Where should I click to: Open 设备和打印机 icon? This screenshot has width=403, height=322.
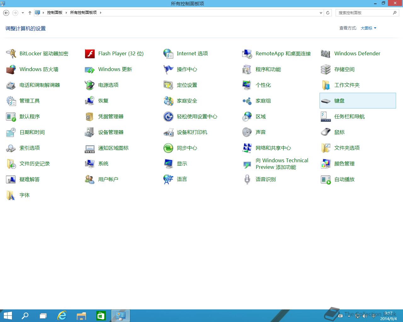[168, 132]
